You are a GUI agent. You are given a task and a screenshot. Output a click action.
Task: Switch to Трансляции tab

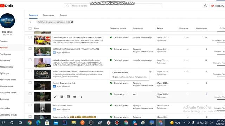pos(49,15)
